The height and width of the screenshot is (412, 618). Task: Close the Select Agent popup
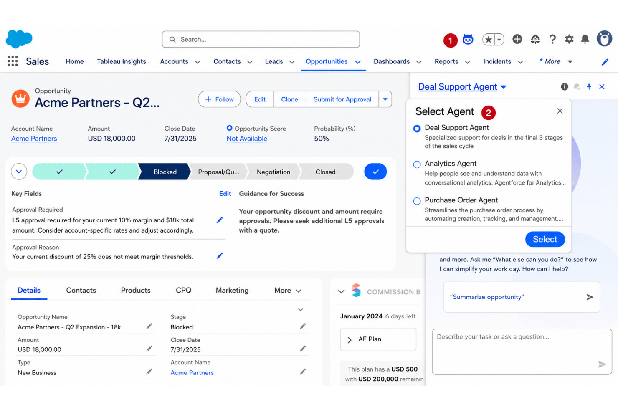[560, 111]
